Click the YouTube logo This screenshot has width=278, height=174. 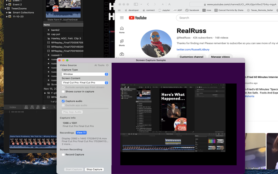click(138, 18)
